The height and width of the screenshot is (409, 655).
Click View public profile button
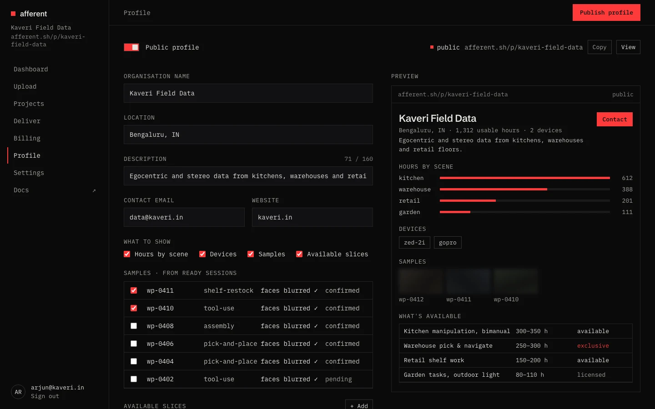[628, 47]
